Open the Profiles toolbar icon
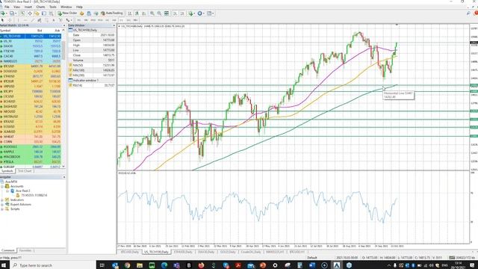 pos(13,13)
